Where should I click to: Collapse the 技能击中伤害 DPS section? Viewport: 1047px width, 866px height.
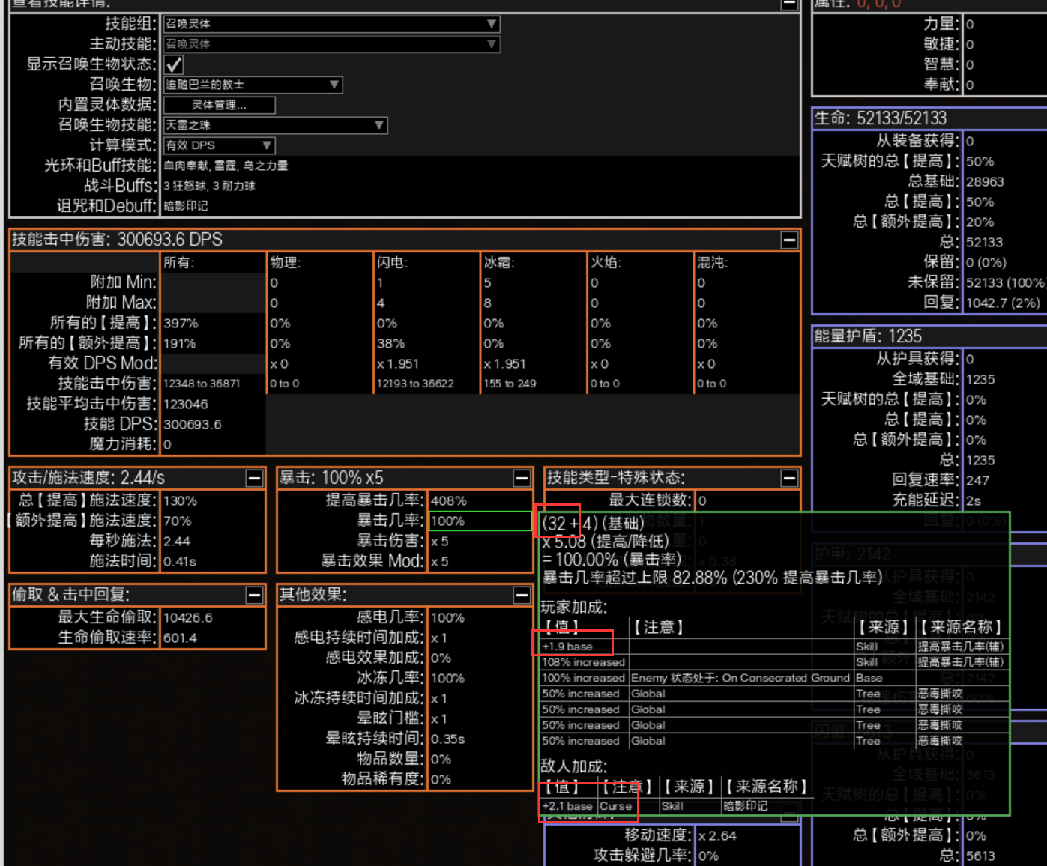[788, 240]
